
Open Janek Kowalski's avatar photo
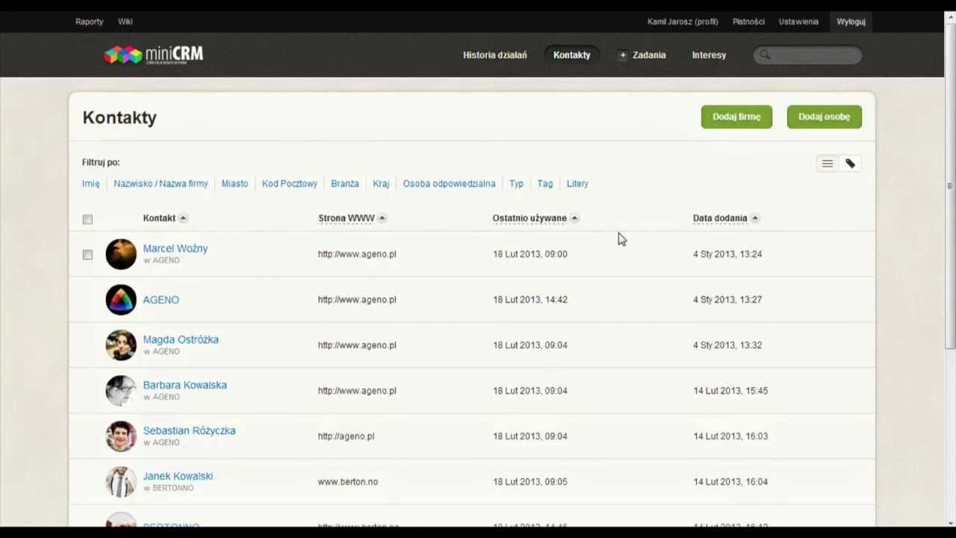click(x=121, y=482)
